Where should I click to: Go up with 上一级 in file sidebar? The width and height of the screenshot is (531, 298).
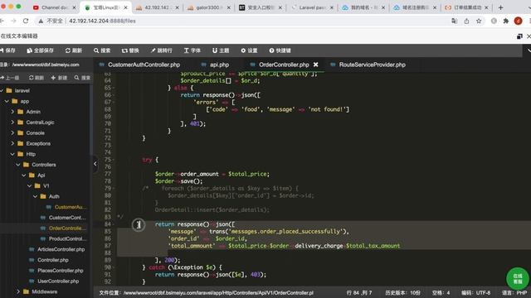(10, 78)
